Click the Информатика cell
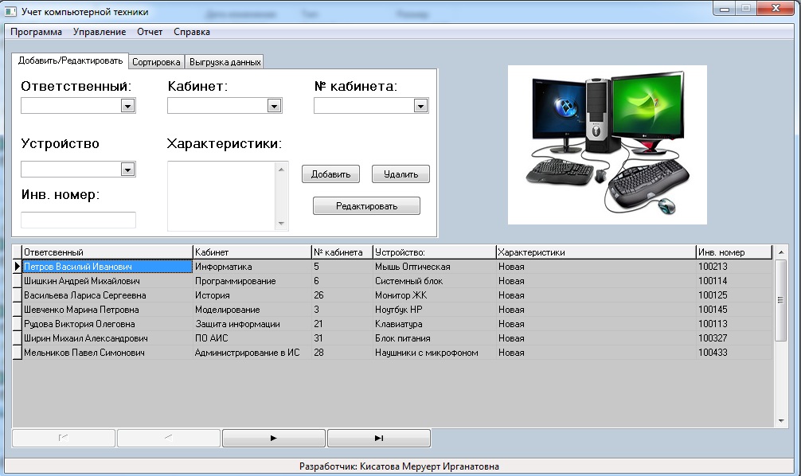 [x=252, y=267]
